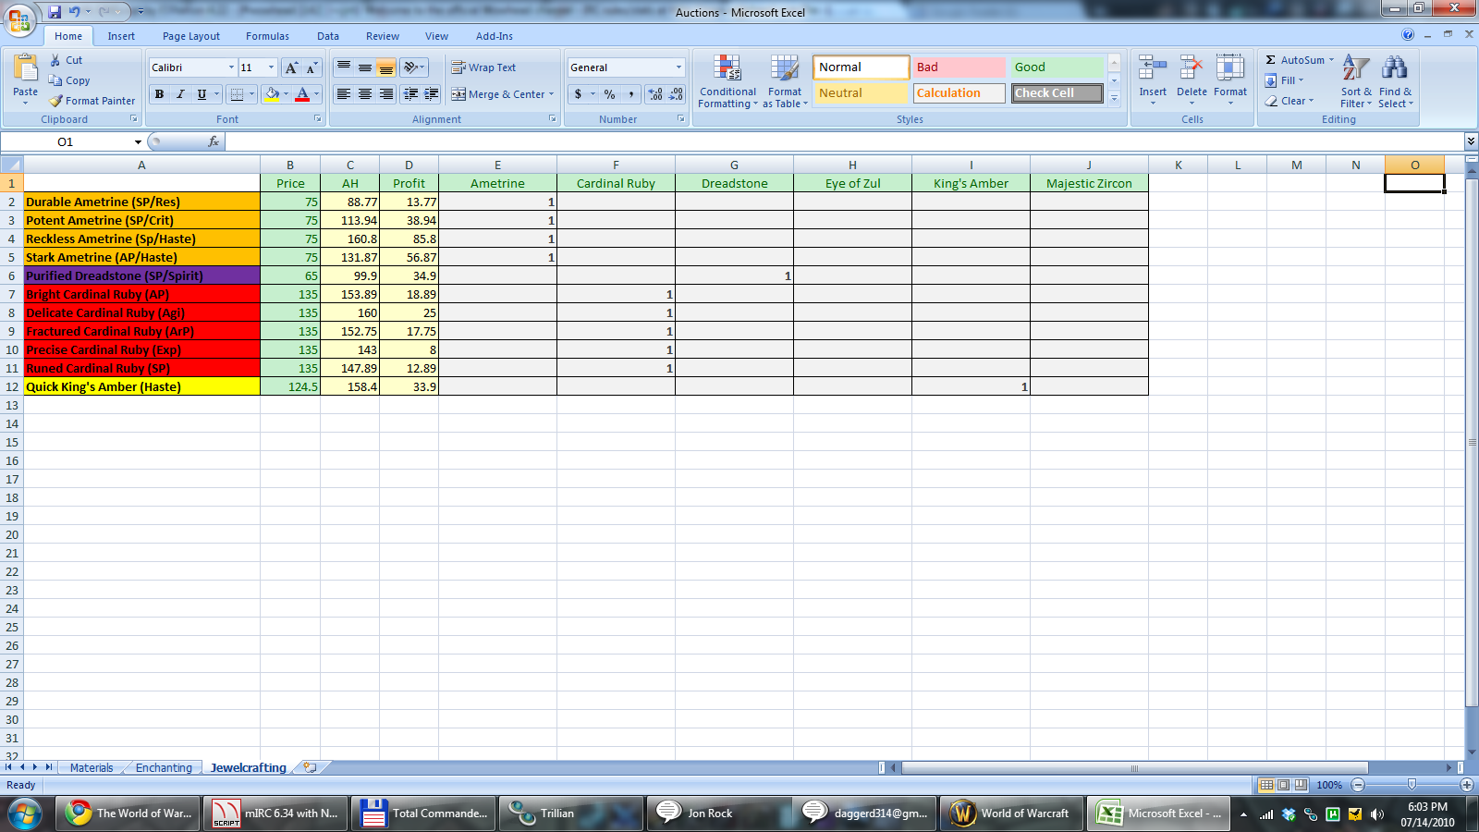Toggle Bold formatting

click(x=159, y=94)
